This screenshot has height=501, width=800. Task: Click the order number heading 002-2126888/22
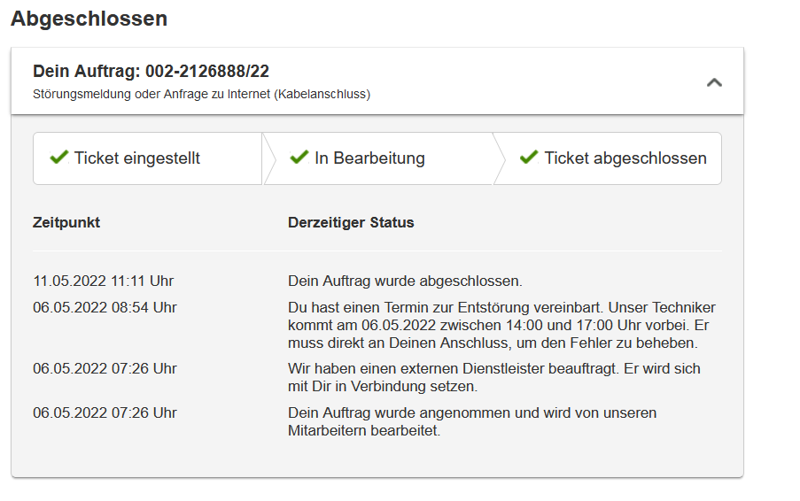(x=151, y=71)
